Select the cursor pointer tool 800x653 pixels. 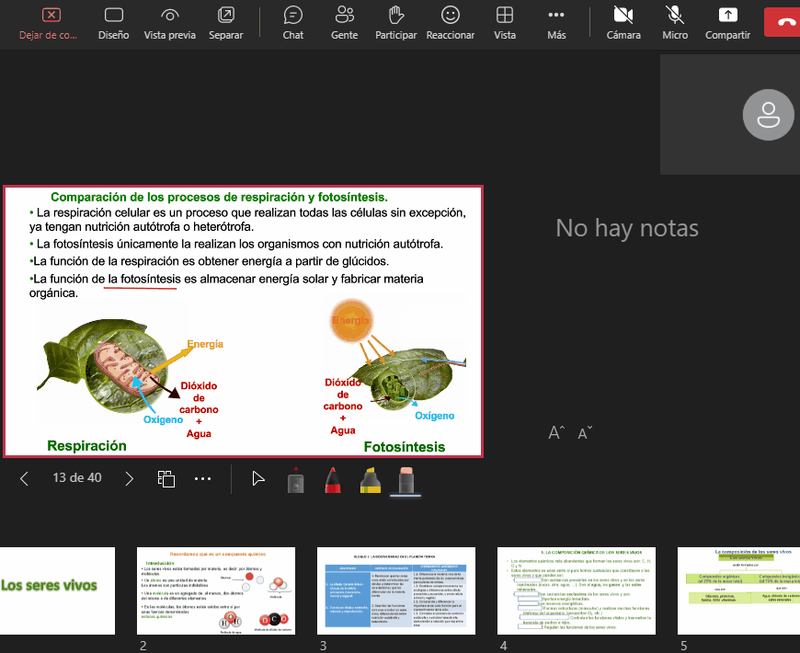(258, 478)
